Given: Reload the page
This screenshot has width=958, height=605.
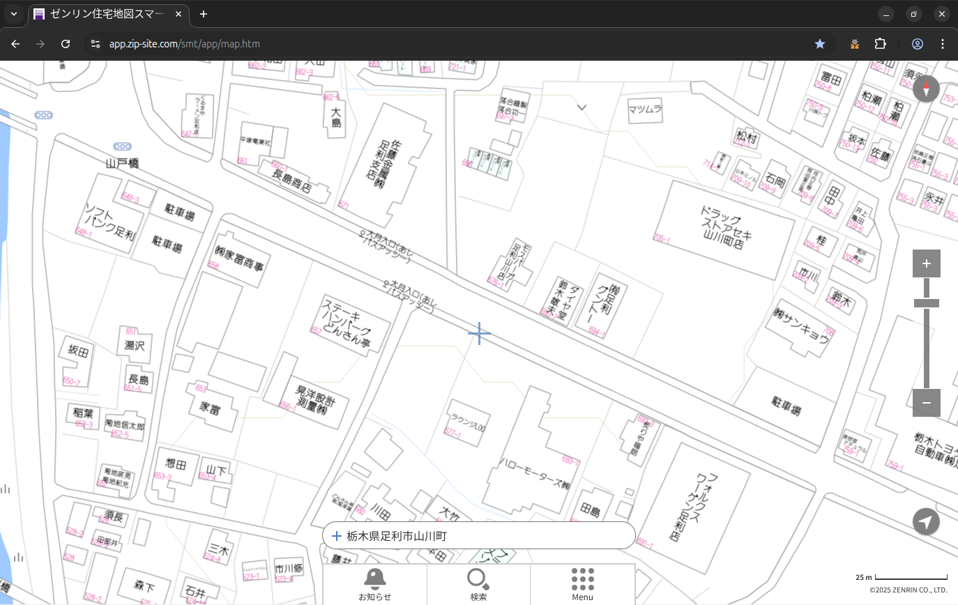Looking at the screenshot, I should point(66,44).
